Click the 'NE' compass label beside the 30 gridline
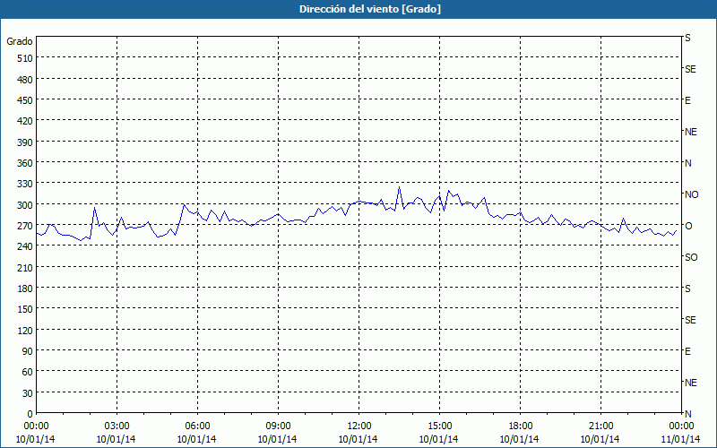The image size is (717, 448). pos(691,383)
